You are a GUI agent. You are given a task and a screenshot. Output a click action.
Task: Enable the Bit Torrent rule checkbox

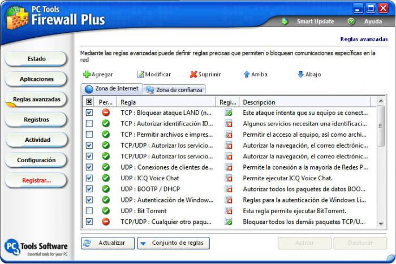[89, 211]
